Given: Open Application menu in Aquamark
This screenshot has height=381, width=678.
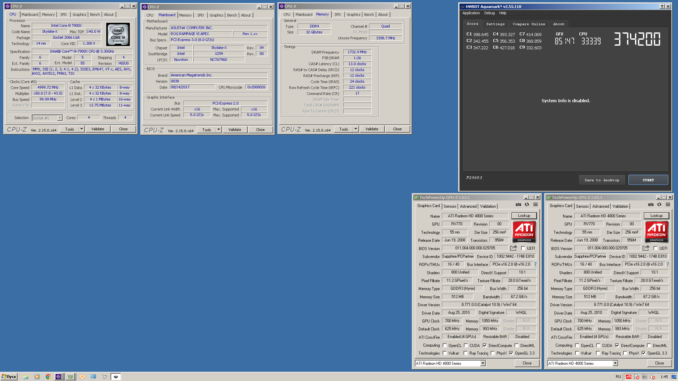Looking at the screenshot, I should pyautogui.click(x=471, y=13).
